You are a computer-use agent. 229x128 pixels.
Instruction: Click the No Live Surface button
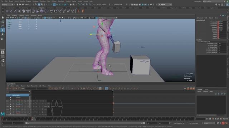click(102, 5)
